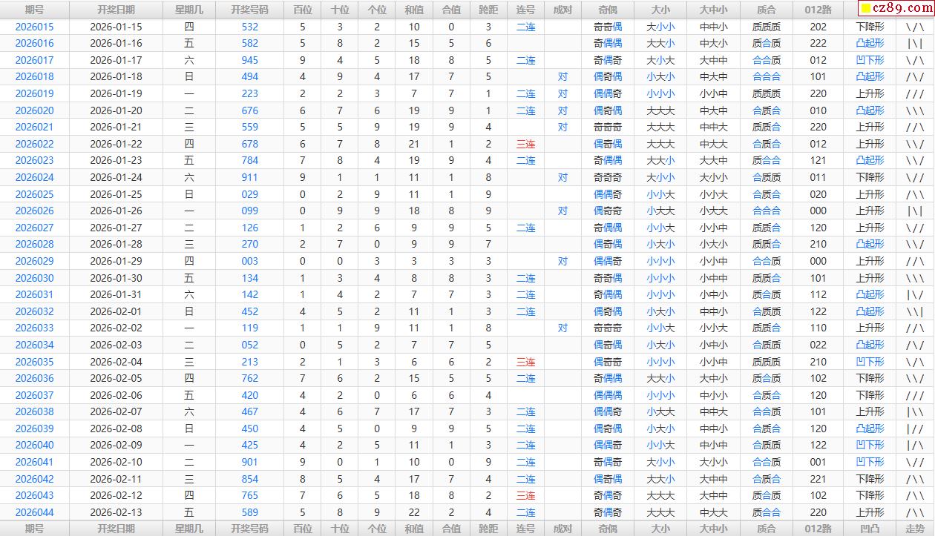
Task: Select period 2026030 link
Action: [x=34, y=278]
